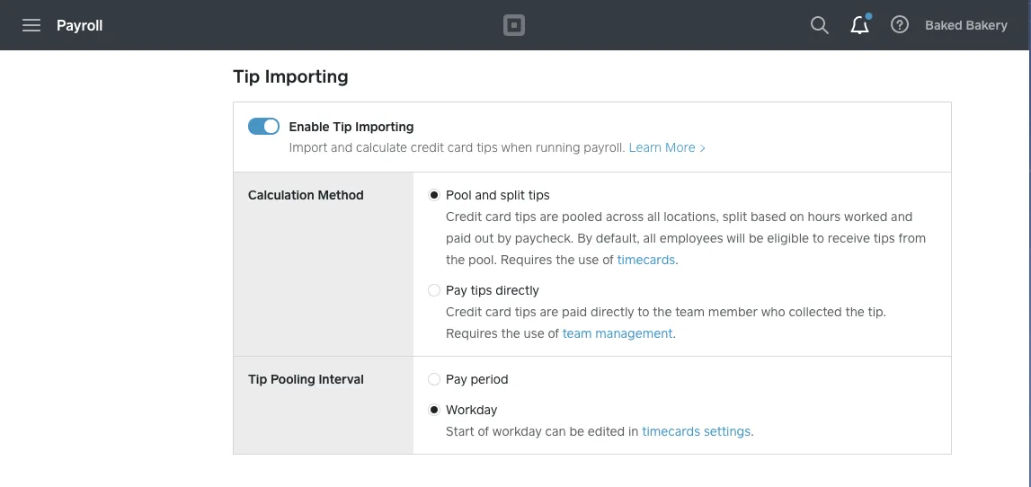Choose Workday pooling interval

pyautogui.click(x=434, y=410)
